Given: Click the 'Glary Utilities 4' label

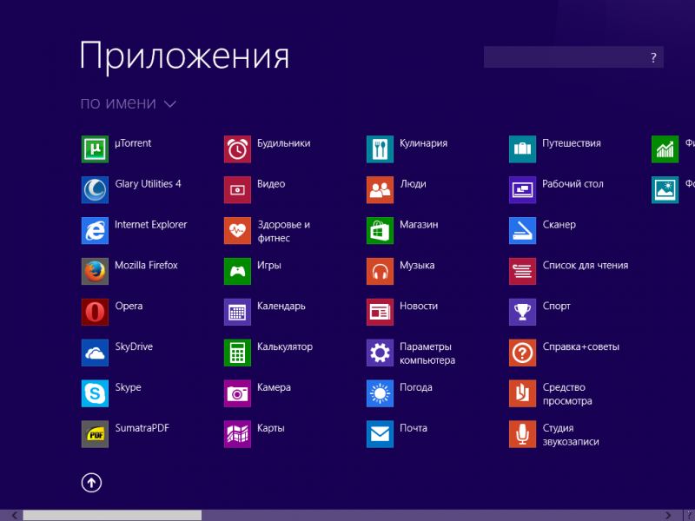Looking at the screenshot, I should [148, 184].
